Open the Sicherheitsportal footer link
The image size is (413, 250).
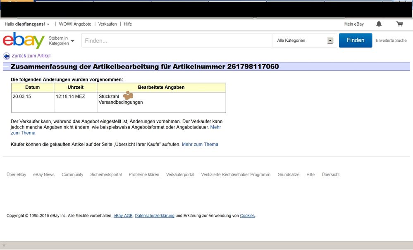pos(106,175)
